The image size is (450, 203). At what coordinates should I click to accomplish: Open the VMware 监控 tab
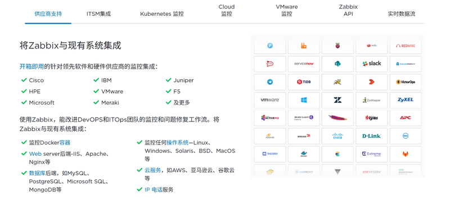coord(287,10)
